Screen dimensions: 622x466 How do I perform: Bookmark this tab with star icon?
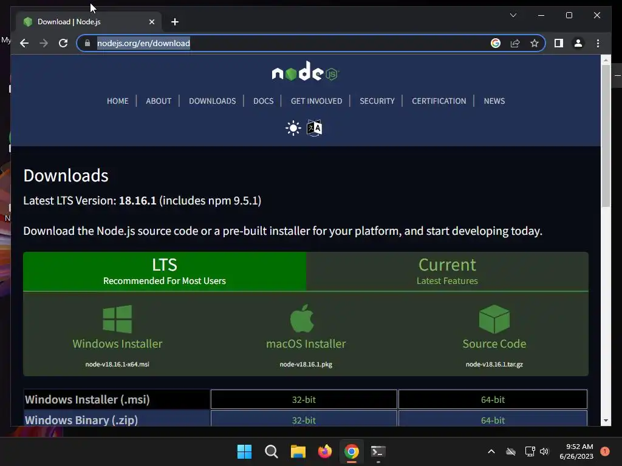535,43
